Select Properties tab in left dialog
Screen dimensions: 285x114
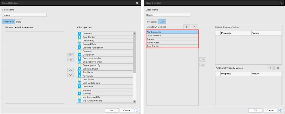(x=9, y=22)
